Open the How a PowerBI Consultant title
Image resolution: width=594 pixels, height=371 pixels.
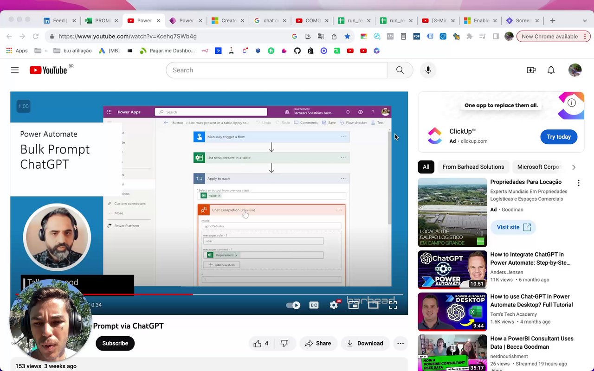click(532, 343)
